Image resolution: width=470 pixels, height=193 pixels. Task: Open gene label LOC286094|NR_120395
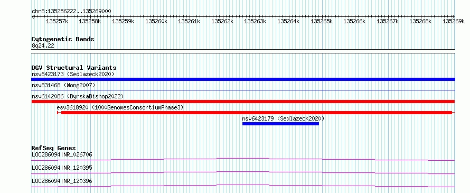tap(62, 168)
